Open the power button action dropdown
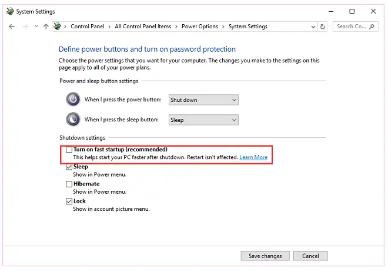This screenshot has height=271, width=388. click(203, 100)
